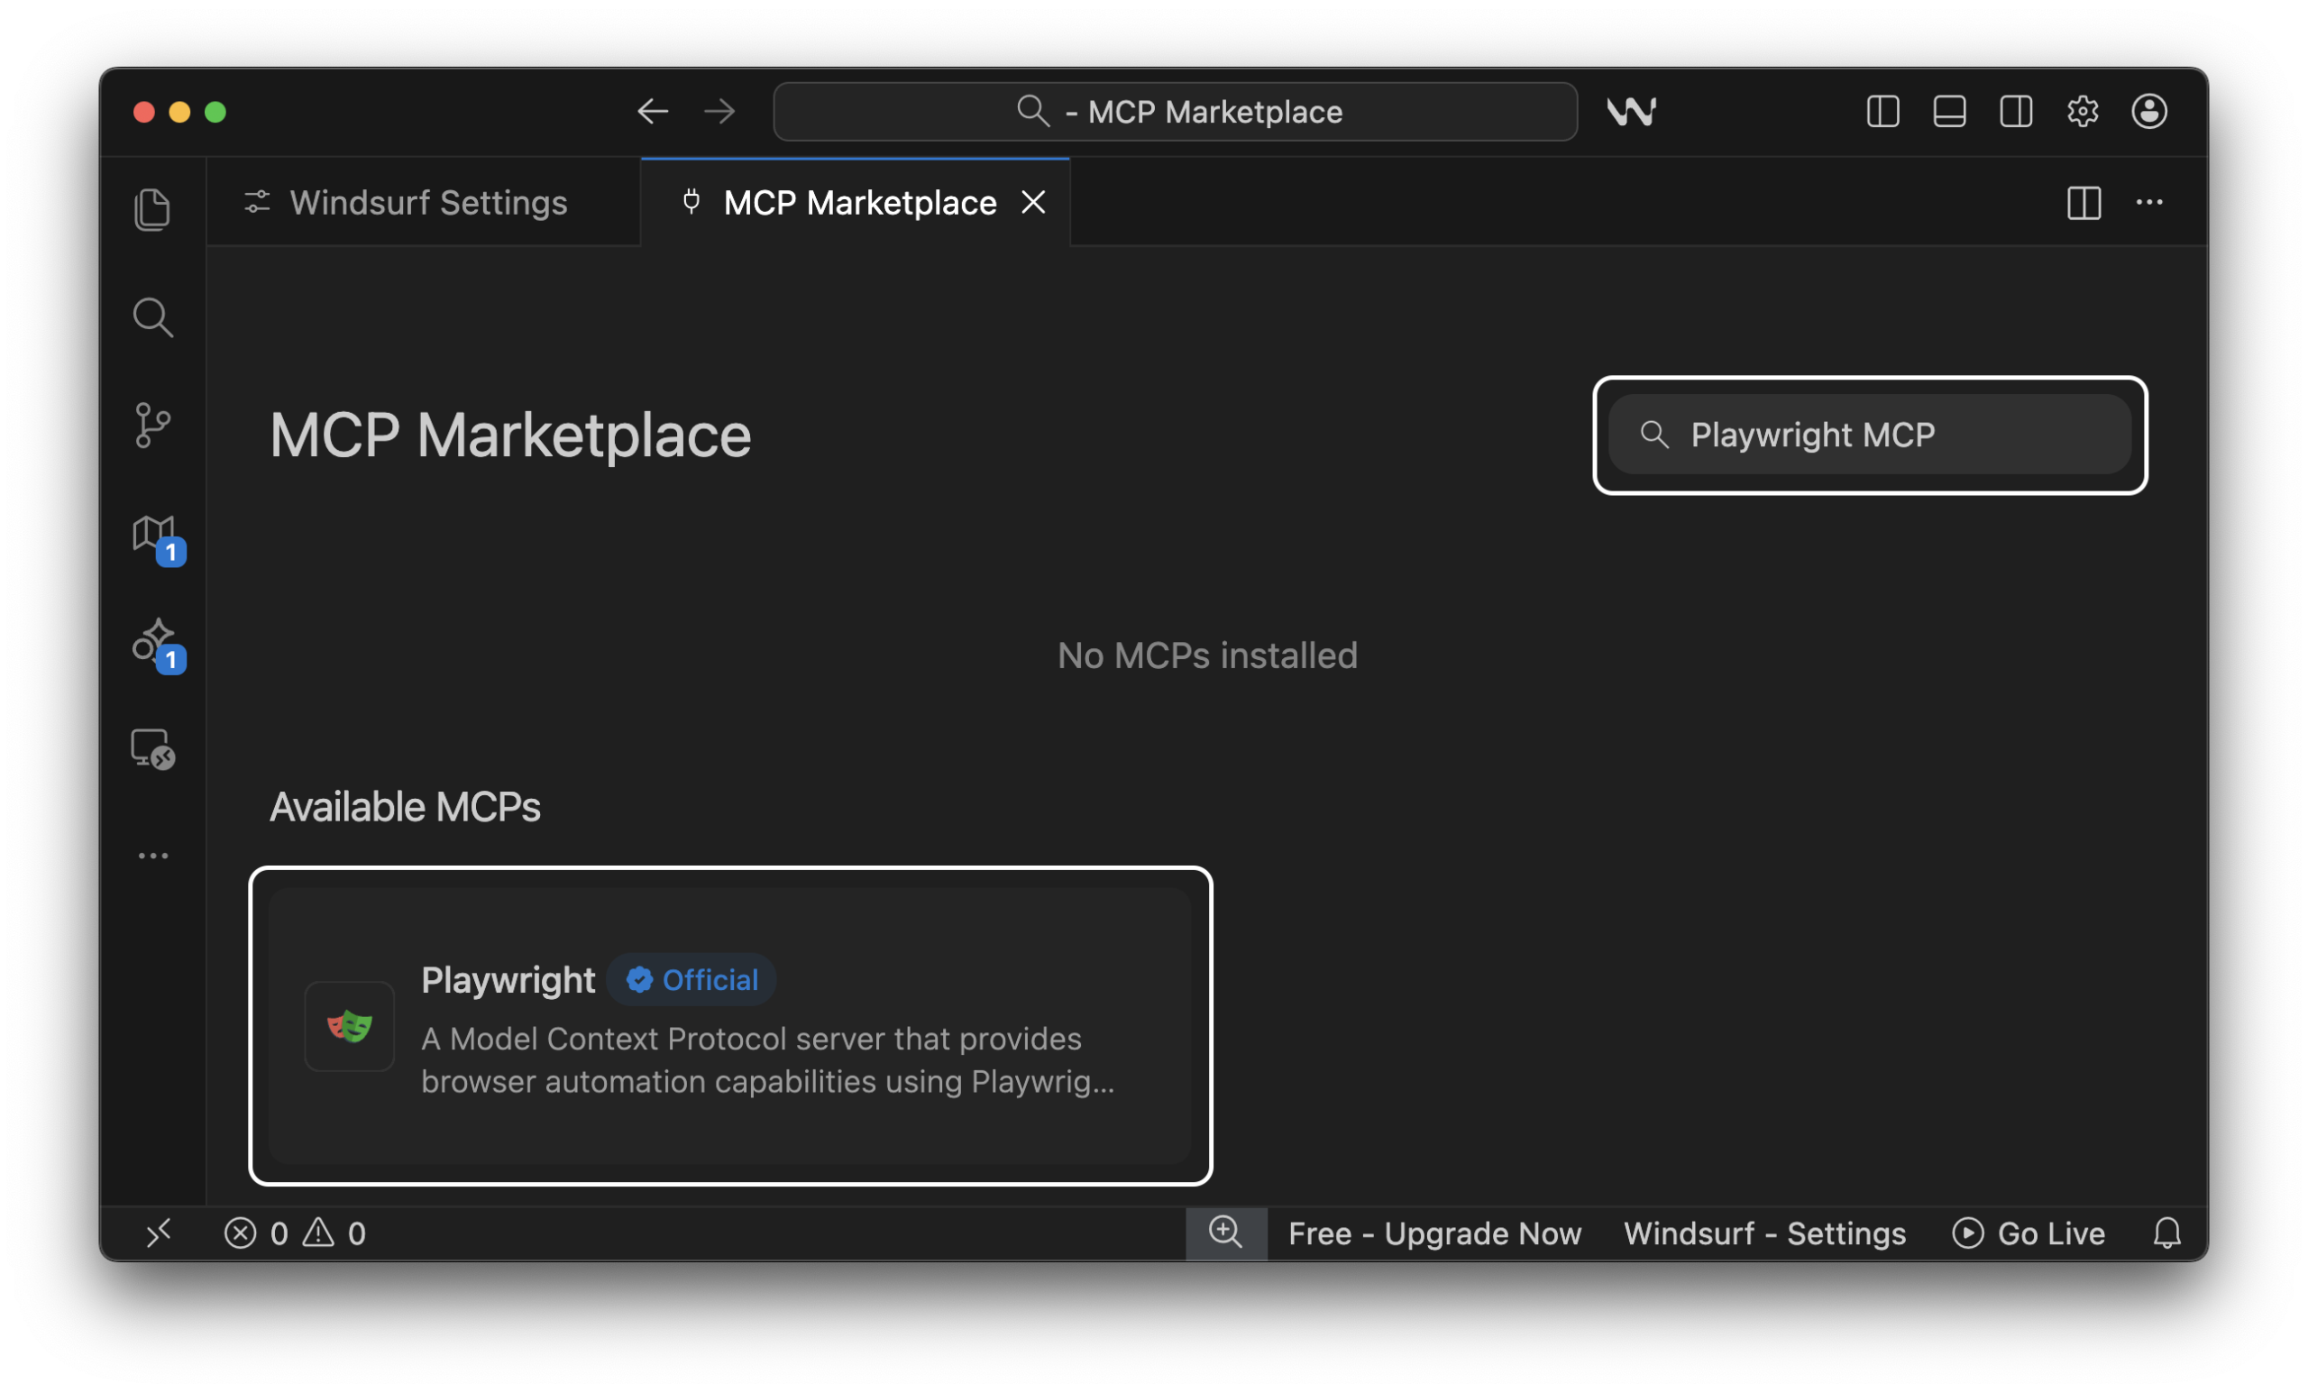Expand errors and warnings in status bar
This screenshot has height=1393, width=2308.
295,1233
